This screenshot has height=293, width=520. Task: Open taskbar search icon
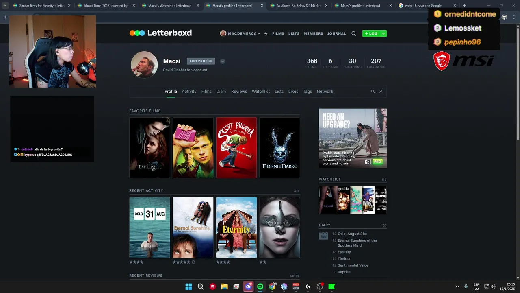point(201,286)
